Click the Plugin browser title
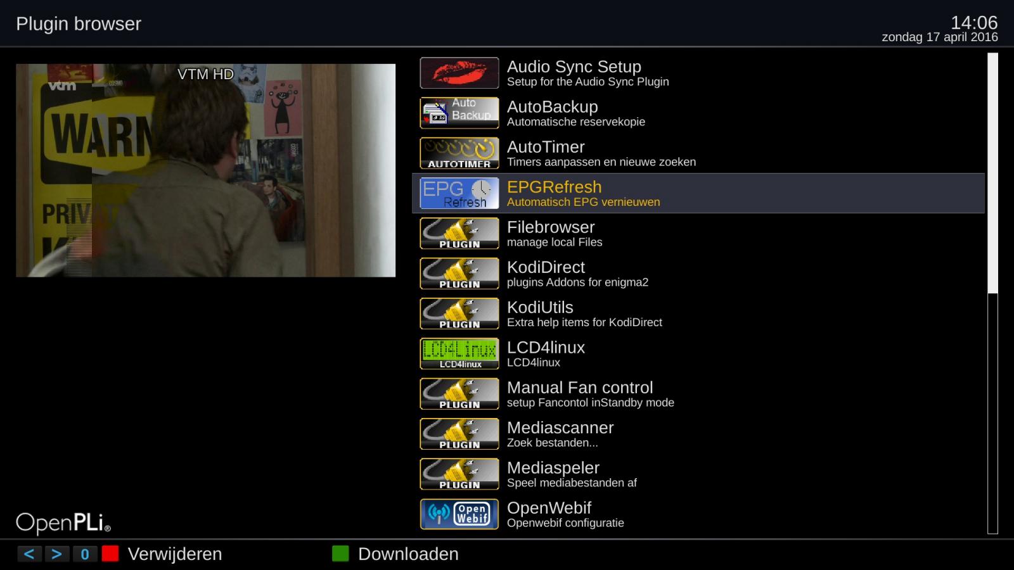Viewport: 1014px width, 570px height. click(79, 24)
